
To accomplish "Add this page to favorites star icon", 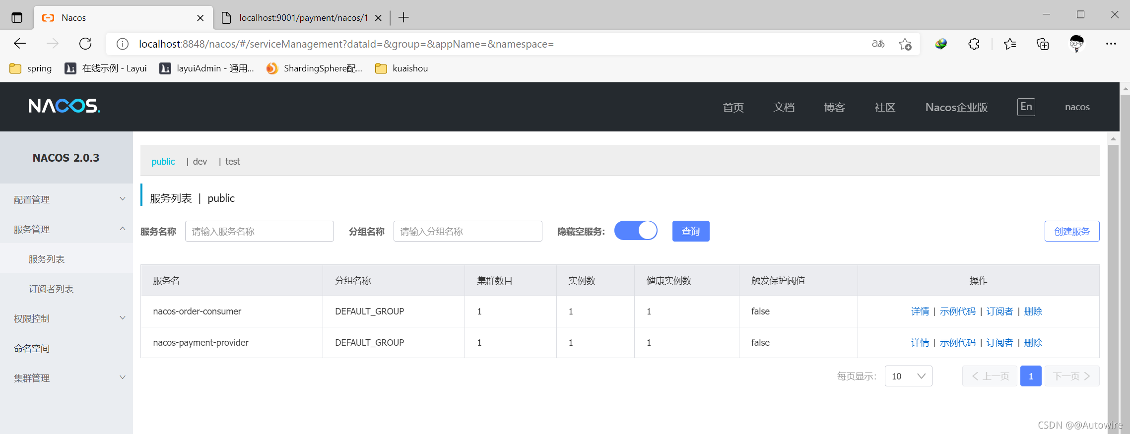I will 905,44.
